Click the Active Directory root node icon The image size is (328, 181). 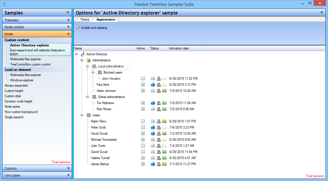(83, 54)
